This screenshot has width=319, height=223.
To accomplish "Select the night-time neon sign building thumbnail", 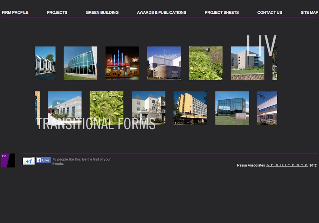I will click(122, 63).
